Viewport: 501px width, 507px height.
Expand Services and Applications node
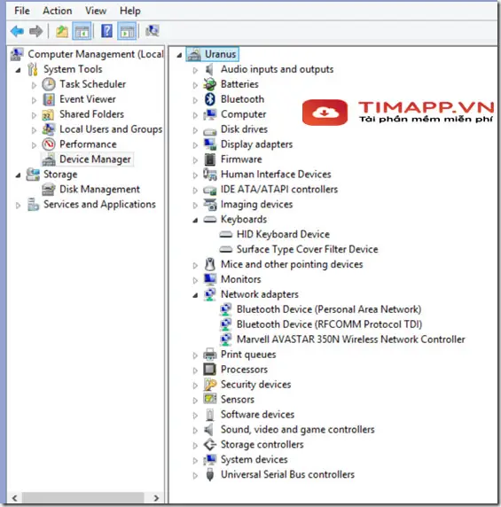[x=18, y=206]
